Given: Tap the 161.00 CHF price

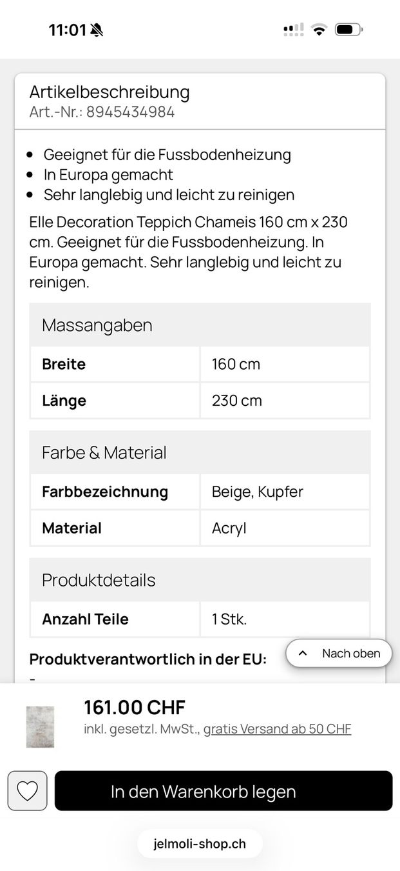Looking at the screenshot, I should (x=135, y=707).
